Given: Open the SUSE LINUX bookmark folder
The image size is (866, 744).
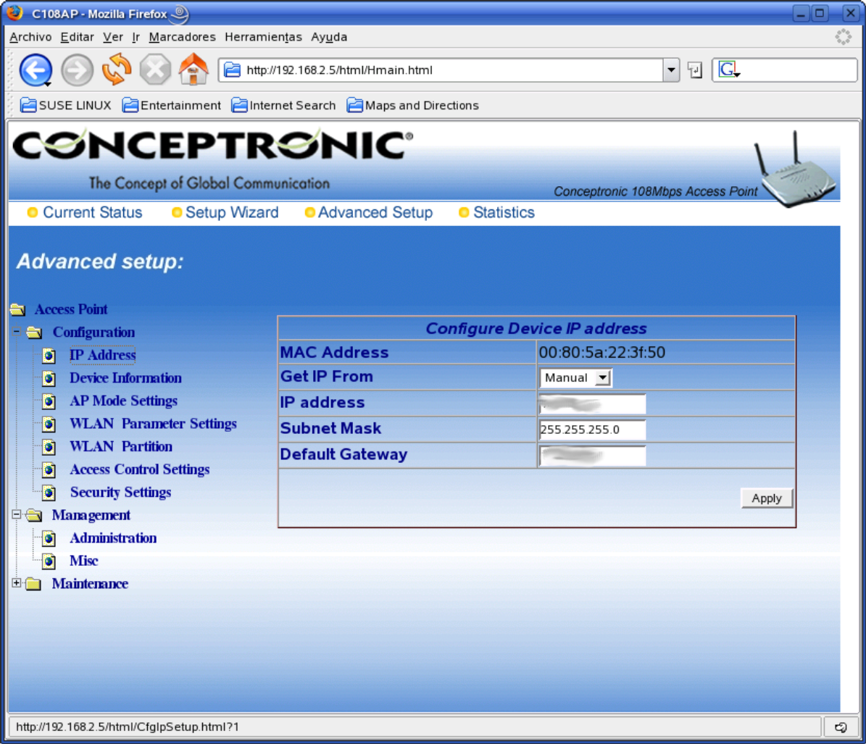Looking at the screenshot, I should 66,106.
